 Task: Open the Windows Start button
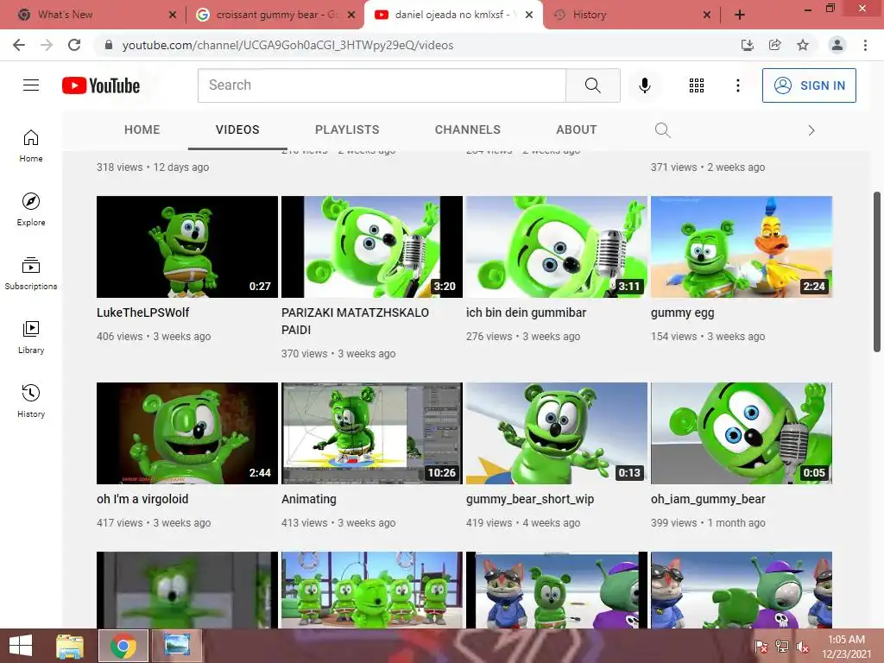pos(21,646)
